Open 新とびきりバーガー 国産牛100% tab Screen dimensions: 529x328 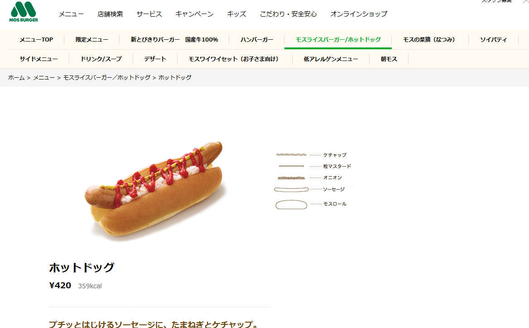(174, 40)
